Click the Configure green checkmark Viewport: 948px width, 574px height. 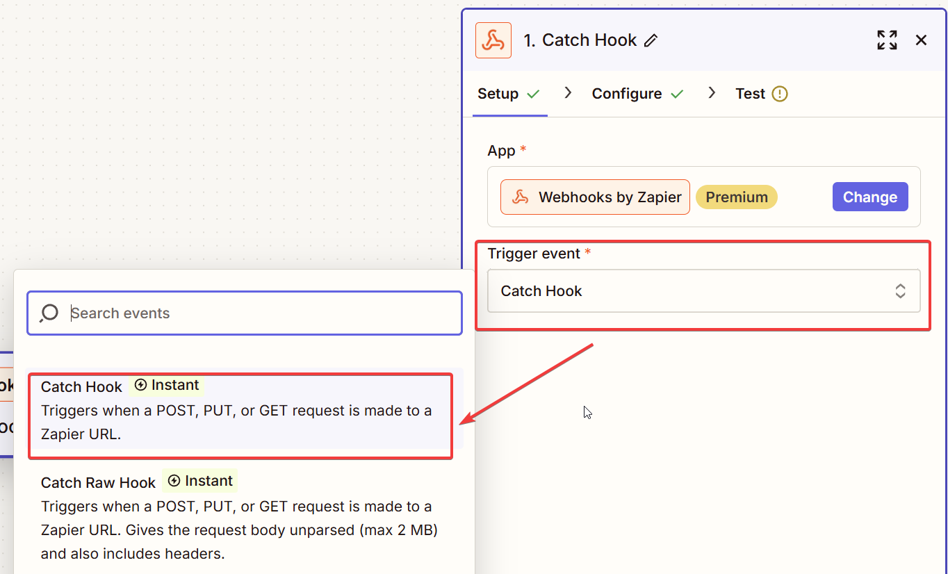677,94
